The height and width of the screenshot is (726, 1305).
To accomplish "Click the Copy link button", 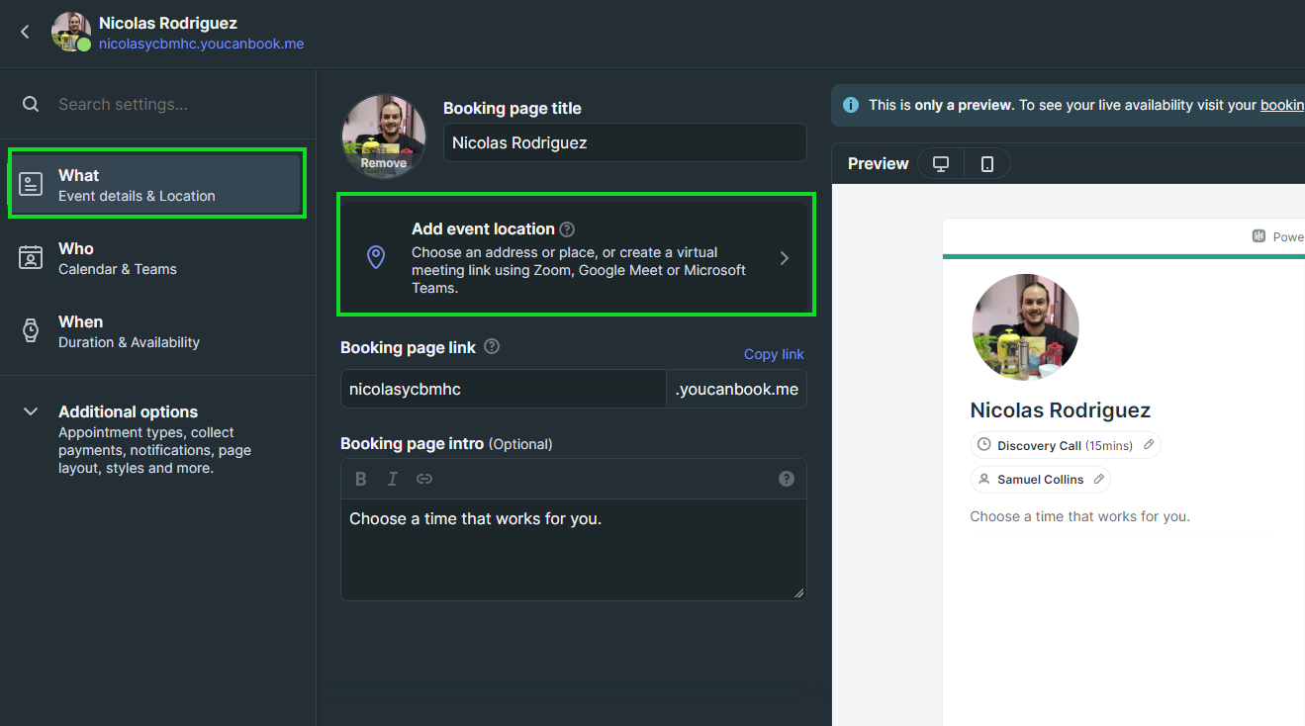I will click(x=774, y=354).
